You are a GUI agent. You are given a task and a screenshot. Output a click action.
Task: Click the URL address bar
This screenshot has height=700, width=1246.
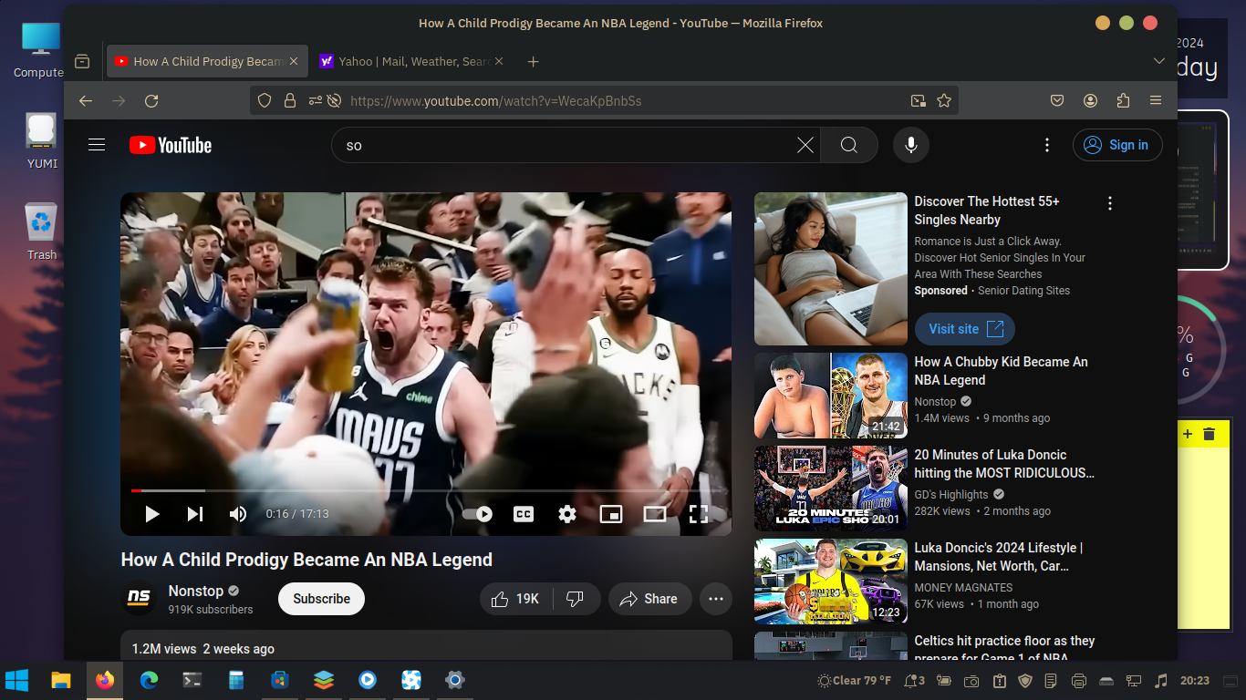[x=602, y=100]
